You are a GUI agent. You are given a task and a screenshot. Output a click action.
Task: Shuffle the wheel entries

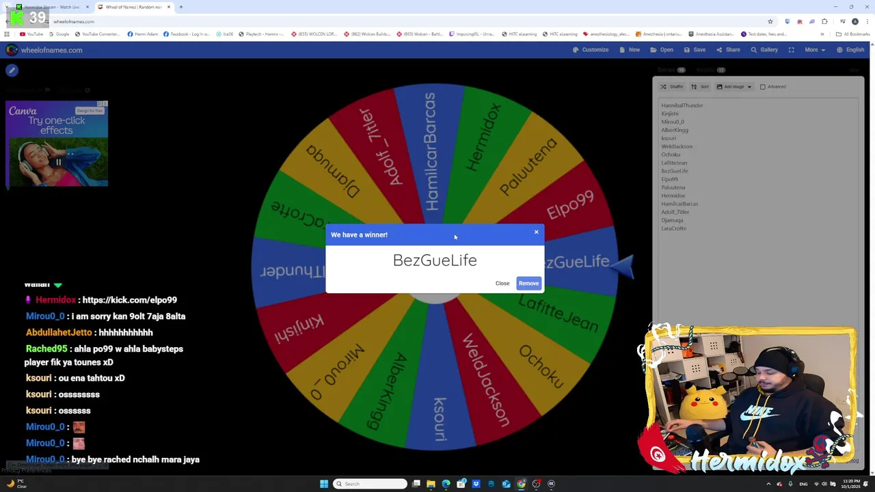click(671, 87)
